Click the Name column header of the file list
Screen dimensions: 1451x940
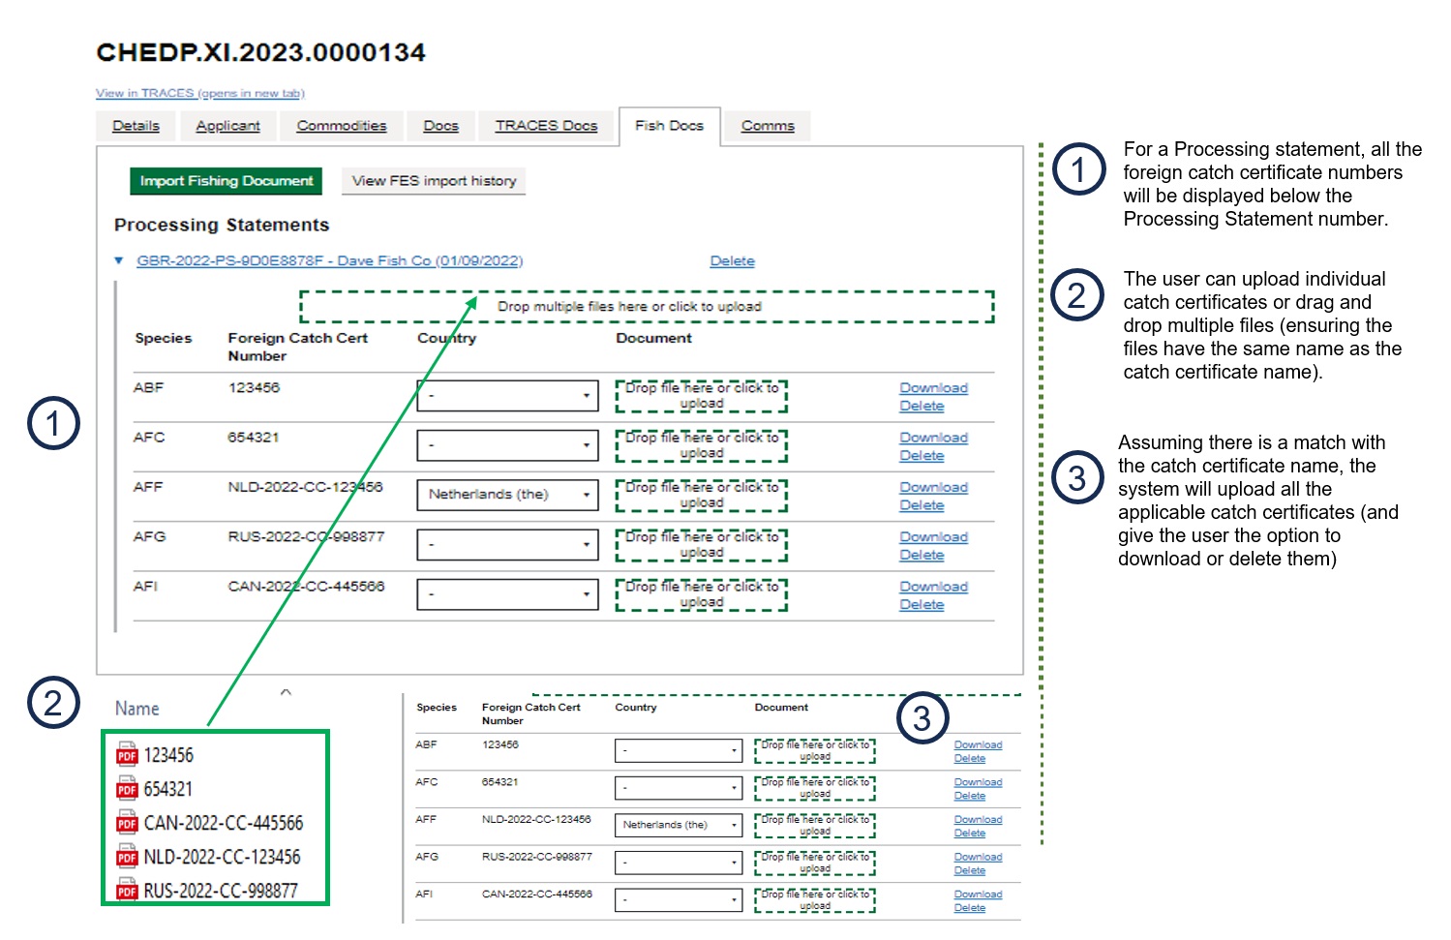coord(137,709)
